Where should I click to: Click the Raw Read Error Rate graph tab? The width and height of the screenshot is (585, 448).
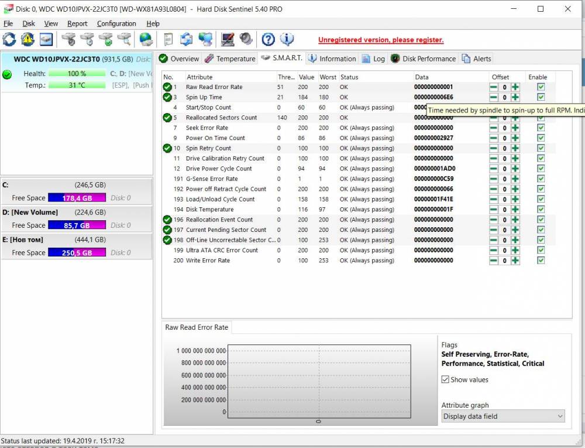point(197,327)
